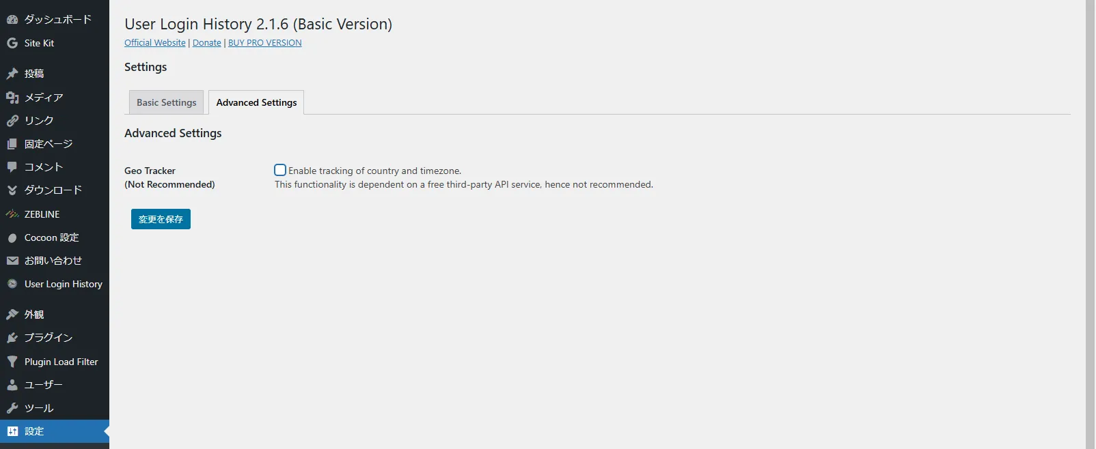The width and height of the screenshot is (1096, 449).
Task: Switch to the Basic Settings tab
Action: 166,102
